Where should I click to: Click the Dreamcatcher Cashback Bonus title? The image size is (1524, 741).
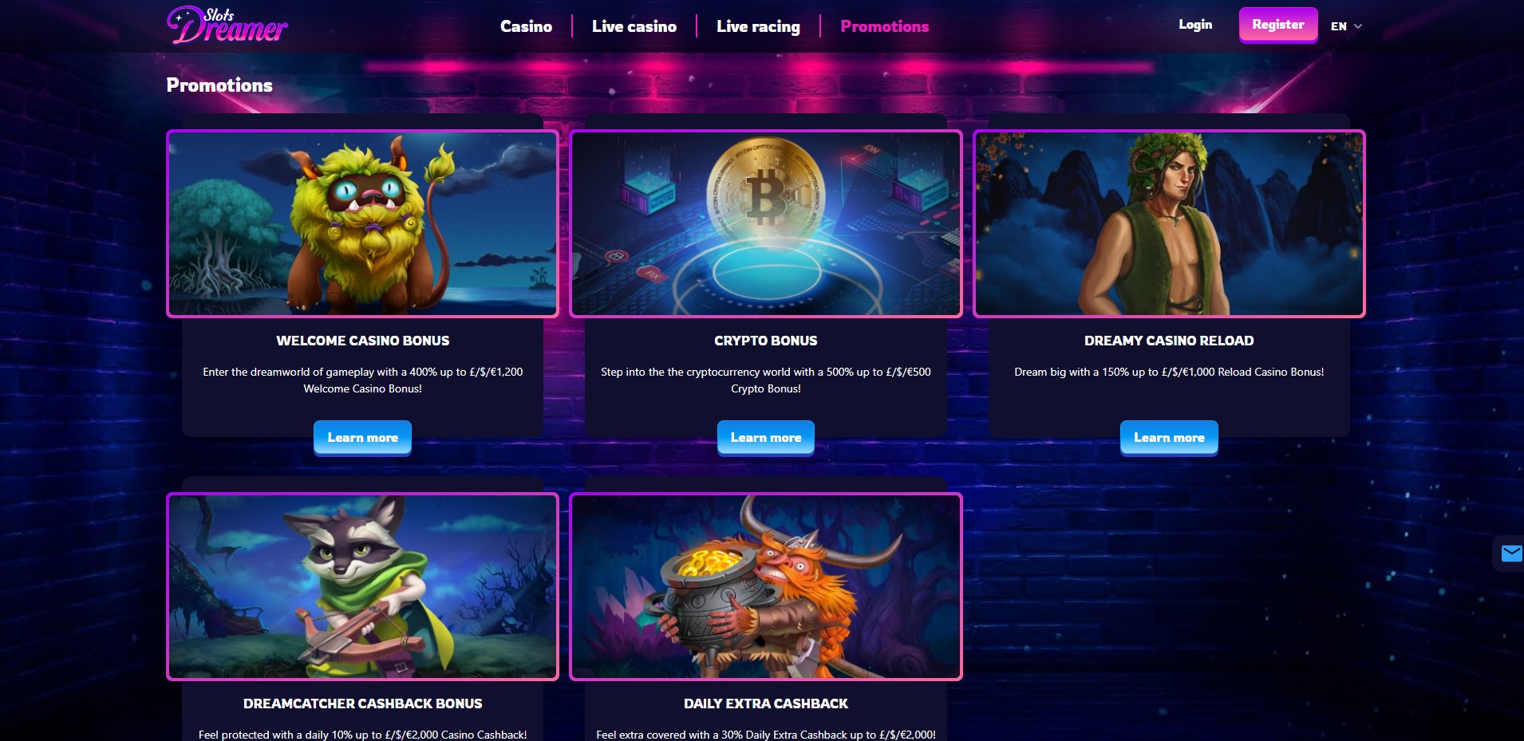pos(362,704)
